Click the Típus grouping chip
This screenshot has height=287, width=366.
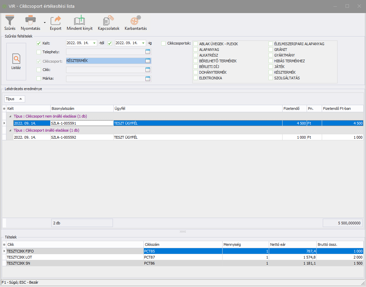click(14, 99)
